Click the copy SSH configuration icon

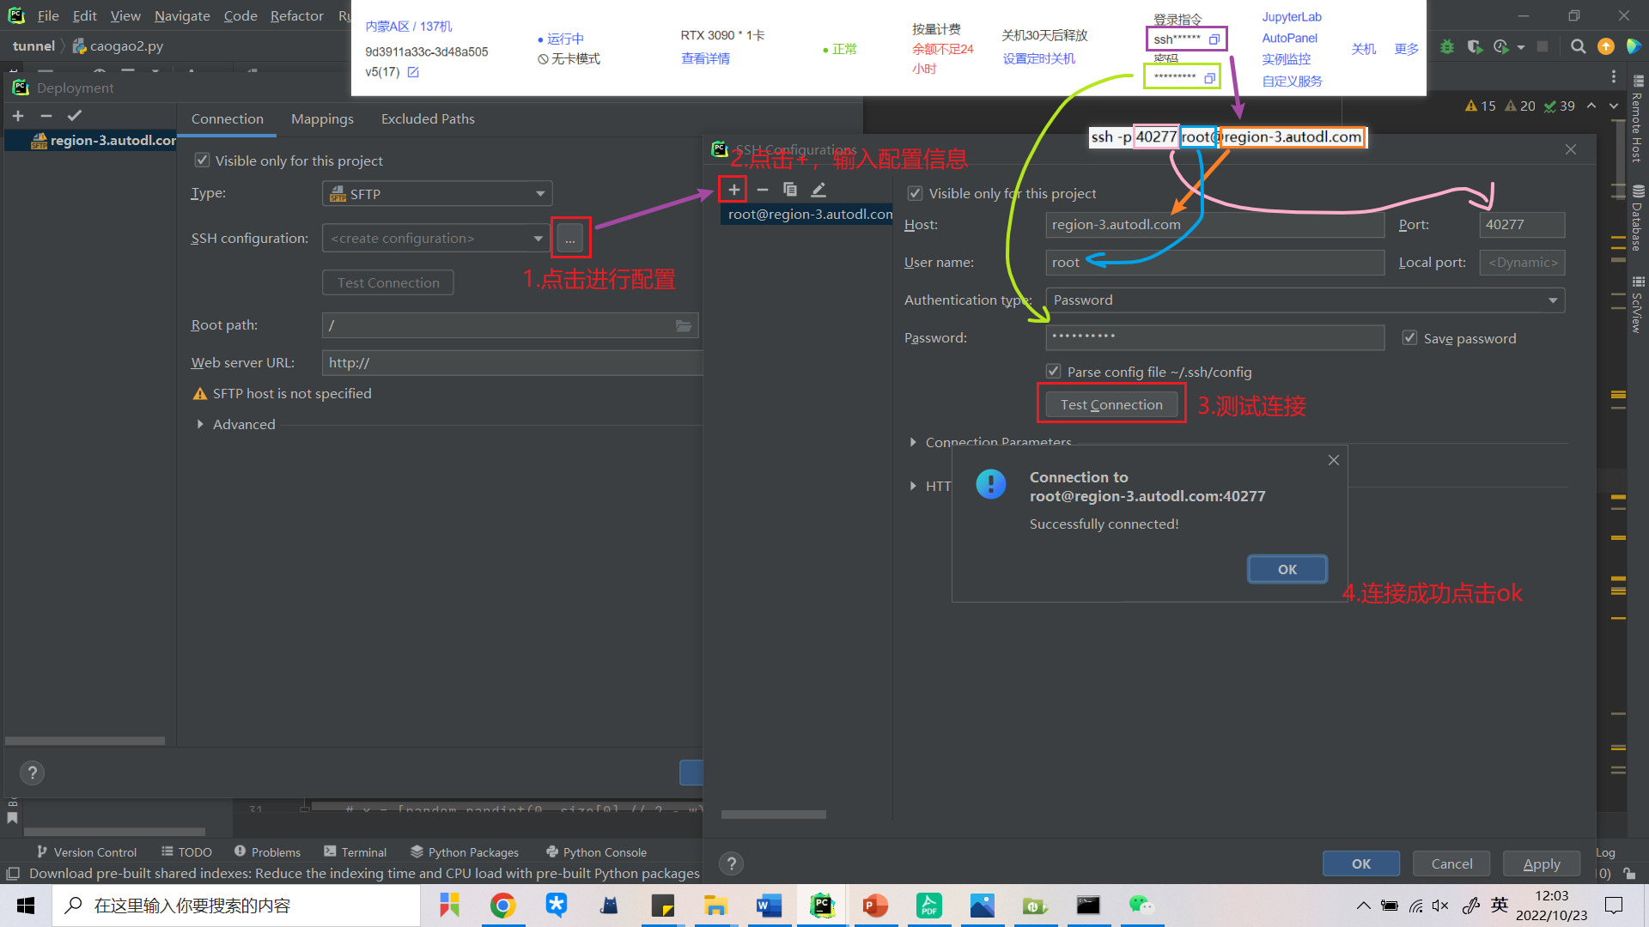coord(790,190)
